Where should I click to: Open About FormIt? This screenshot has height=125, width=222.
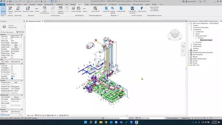pyautogui.click(x=142, y=9)
